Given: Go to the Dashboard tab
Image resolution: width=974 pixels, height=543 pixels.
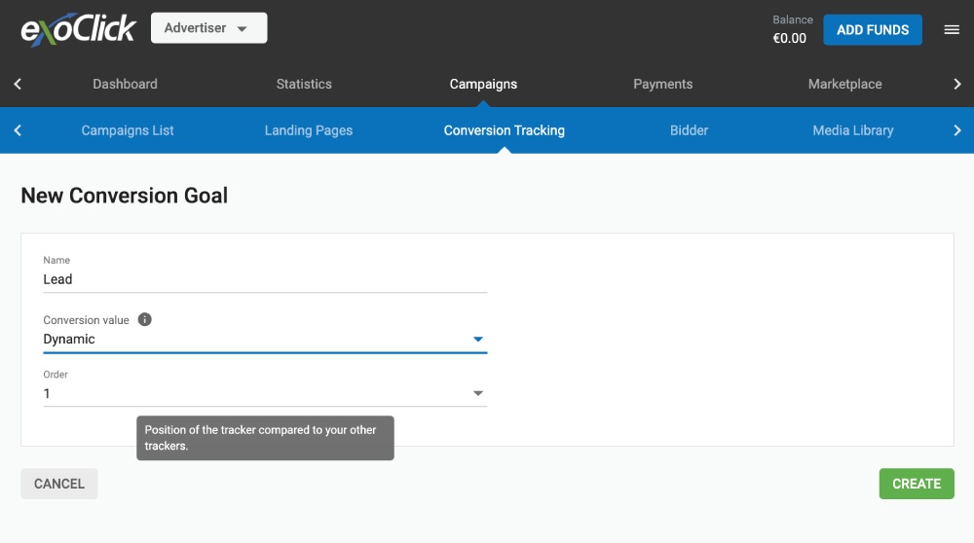Looking at the screenshot, I should coord(125,84).
